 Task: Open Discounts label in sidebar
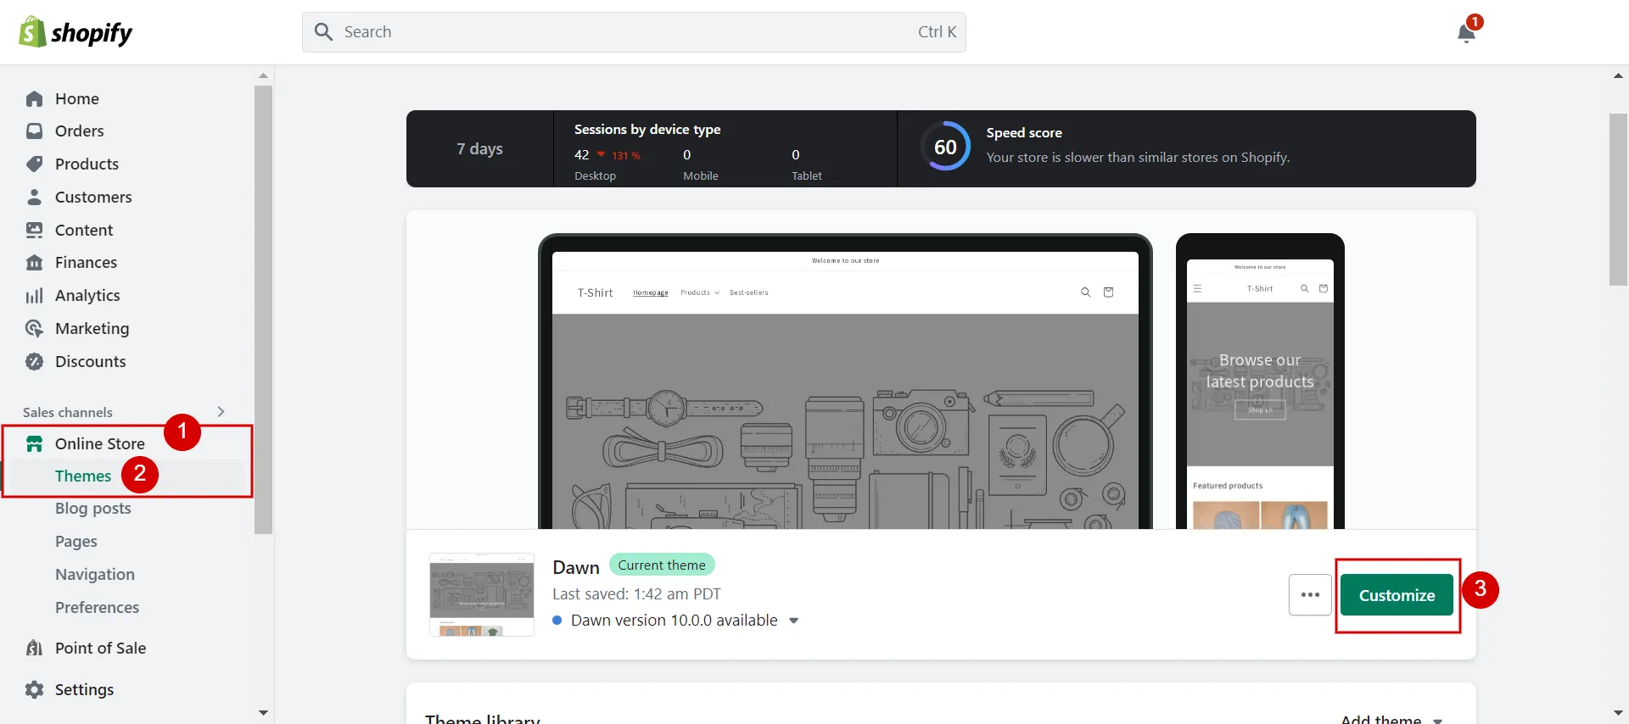(90, 361)
